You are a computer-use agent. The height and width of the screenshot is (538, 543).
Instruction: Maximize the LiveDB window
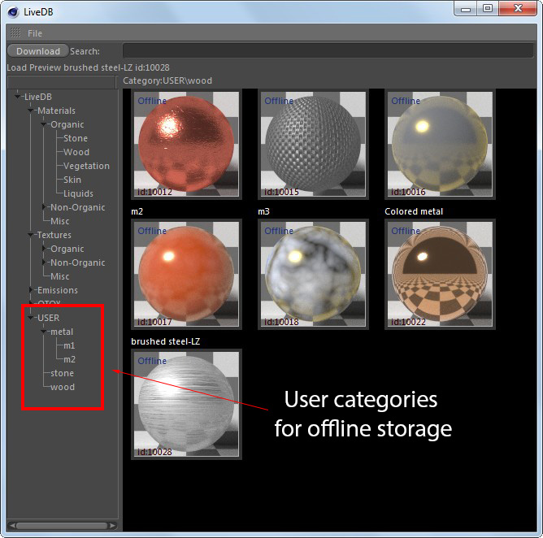click(x=488, y=8)
